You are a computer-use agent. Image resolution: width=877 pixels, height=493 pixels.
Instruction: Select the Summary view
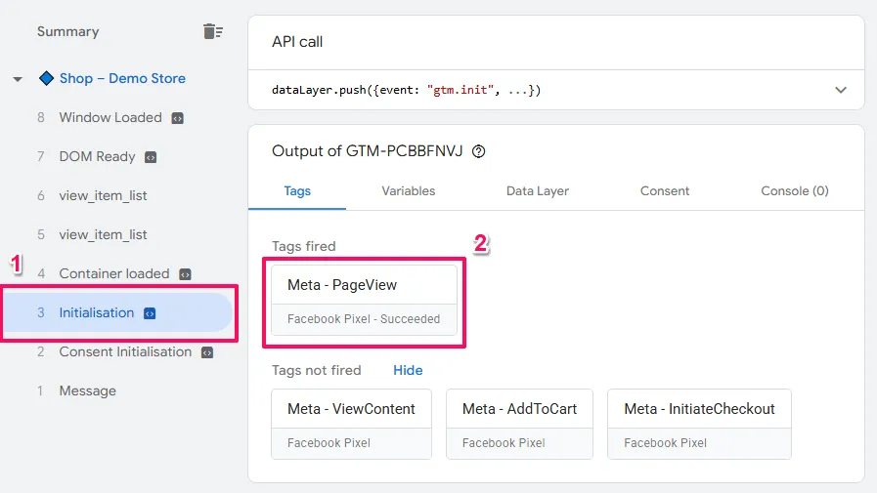[x=68, y=31]
